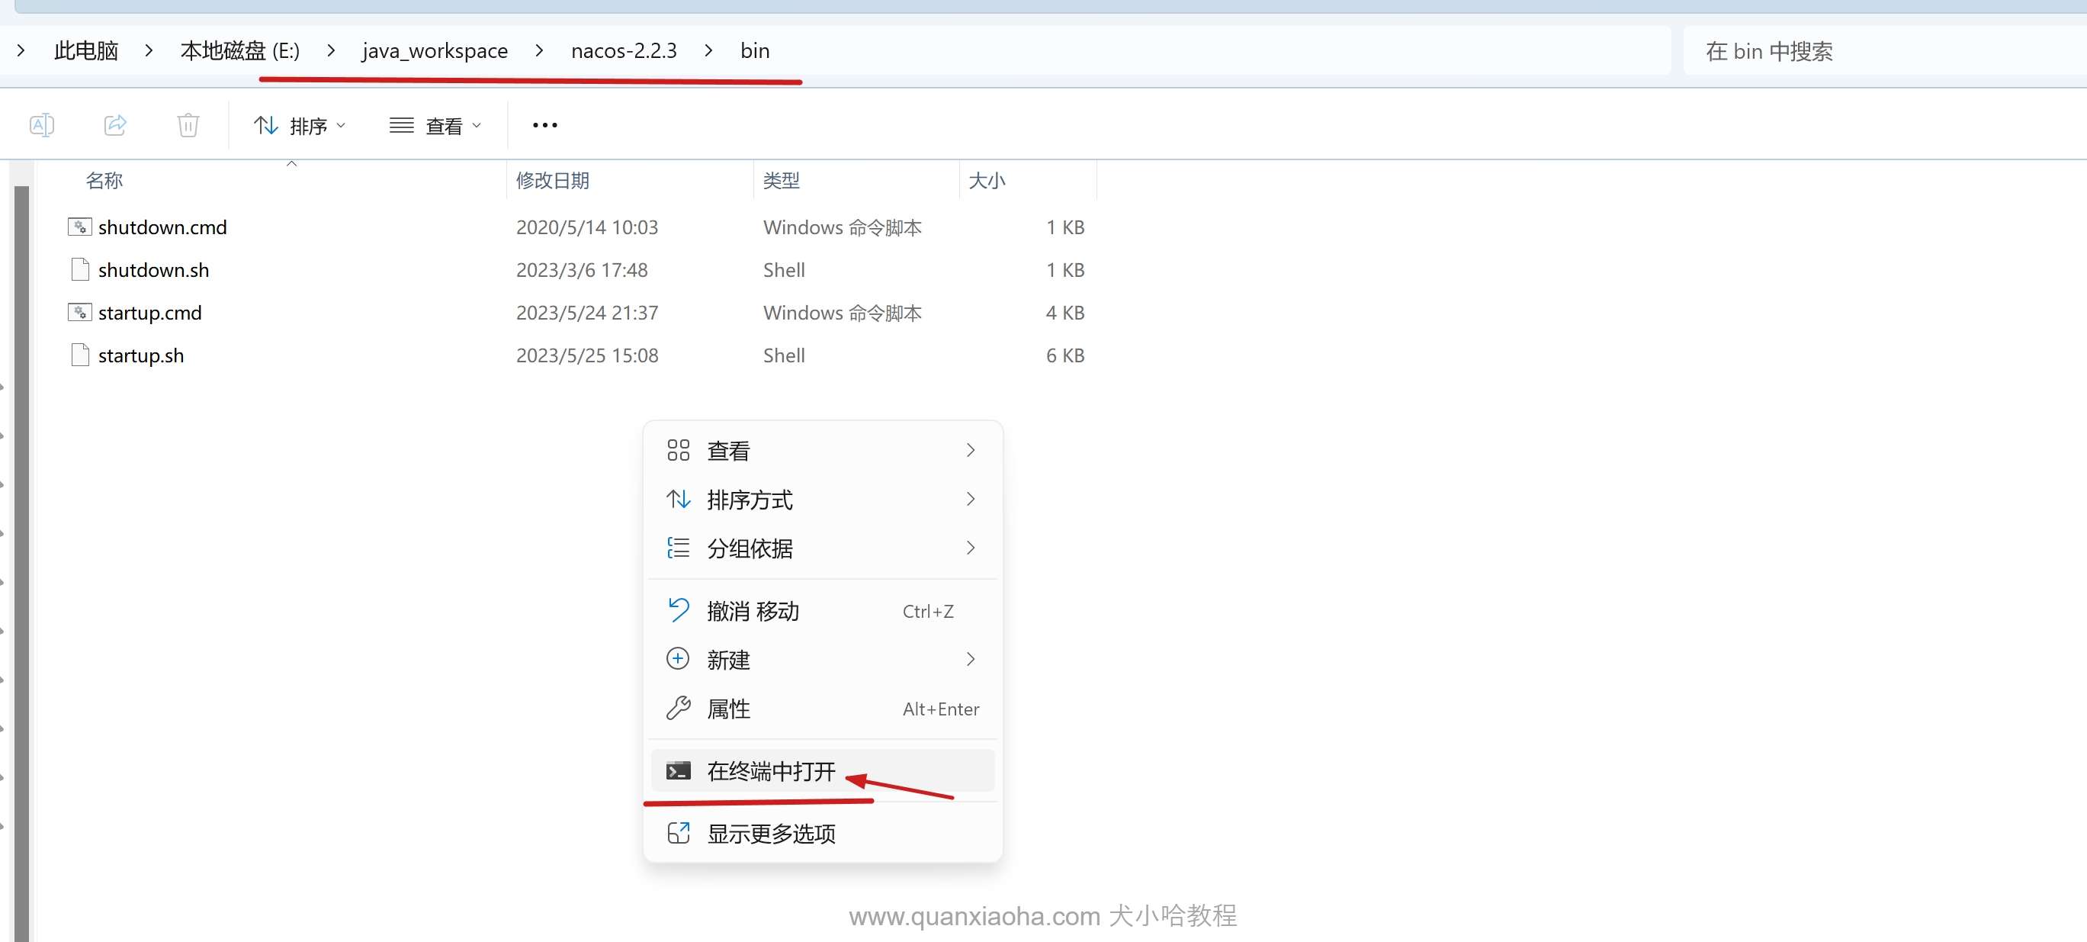
Task: Open the 排序 sort dropdown in toolbar
Action: click(x=300, y=126)
